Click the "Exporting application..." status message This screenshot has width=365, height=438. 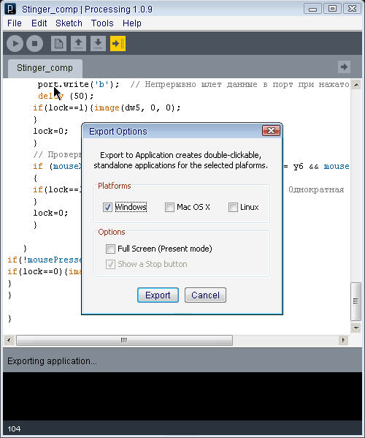pyautogui.click(x=52, y=361)
